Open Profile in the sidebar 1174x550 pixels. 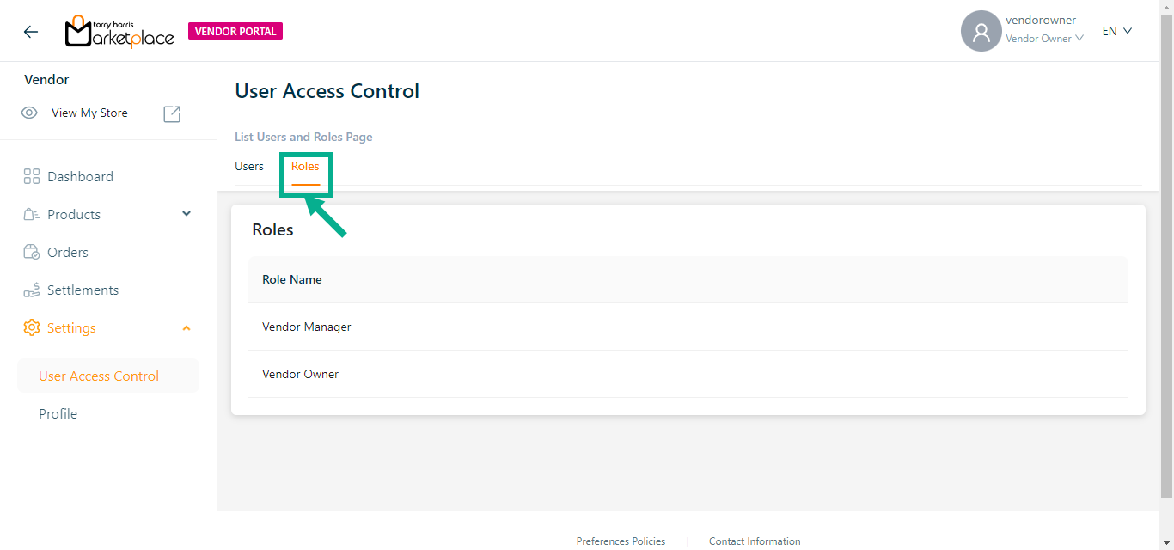pos(58,413)
